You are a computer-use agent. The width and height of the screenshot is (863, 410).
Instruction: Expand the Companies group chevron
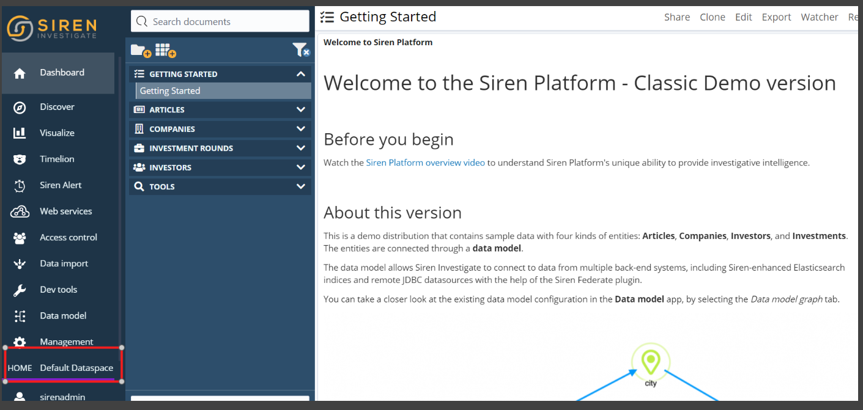(x=300, y=129)
